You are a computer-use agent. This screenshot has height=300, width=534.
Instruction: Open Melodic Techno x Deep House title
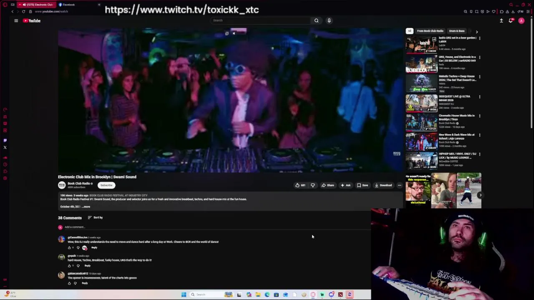pyautogui.click(x=457, y=78)
